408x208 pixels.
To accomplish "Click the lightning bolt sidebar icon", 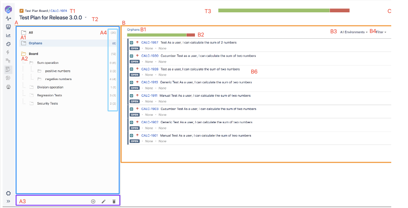I will (x=8, y=52).
